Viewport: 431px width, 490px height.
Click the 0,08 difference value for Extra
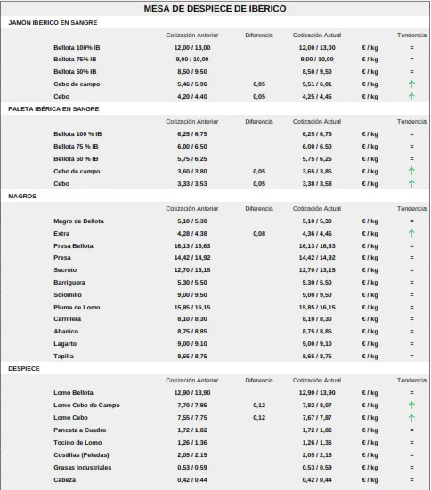click(259, 233)
